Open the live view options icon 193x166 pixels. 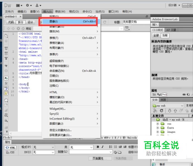click(x=127, y=29)
